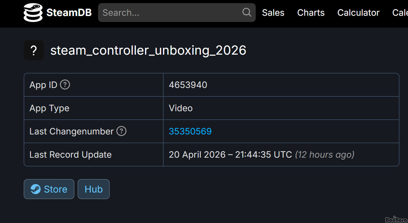Image resolution: width=408 pixels, height=223 pixels.
Task: Focus the Search input field
Action: pyautogui.click(x=170, y=13)
